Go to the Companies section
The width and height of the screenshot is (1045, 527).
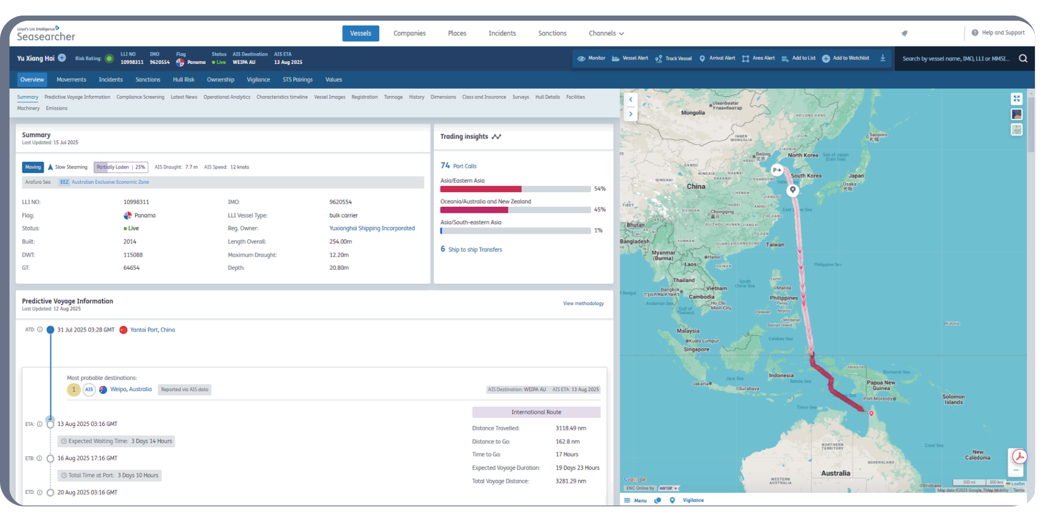pos(409,33)
